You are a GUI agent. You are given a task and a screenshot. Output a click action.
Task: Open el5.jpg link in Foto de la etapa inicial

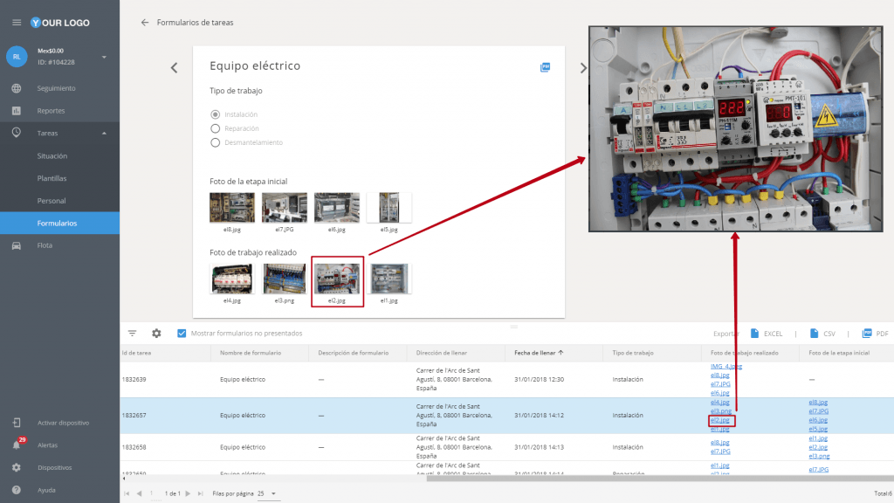tap(817, 429)
